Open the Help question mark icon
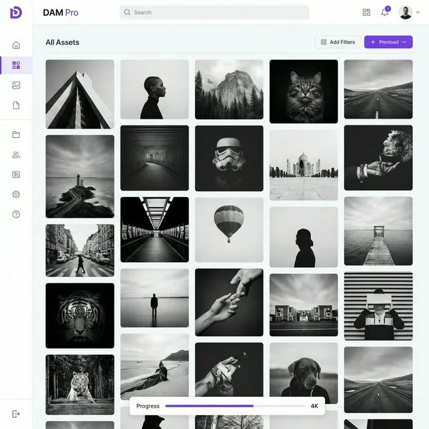 click(x=16, y=214)
